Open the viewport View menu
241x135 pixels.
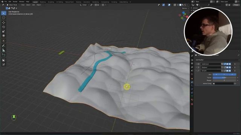point(23,5)
